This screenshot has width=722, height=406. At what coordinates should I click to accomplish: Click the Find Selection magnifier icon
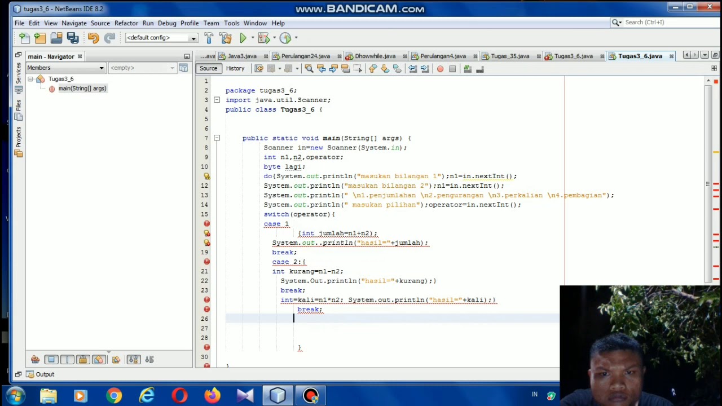pyautogui.click(x=309, y=69)
